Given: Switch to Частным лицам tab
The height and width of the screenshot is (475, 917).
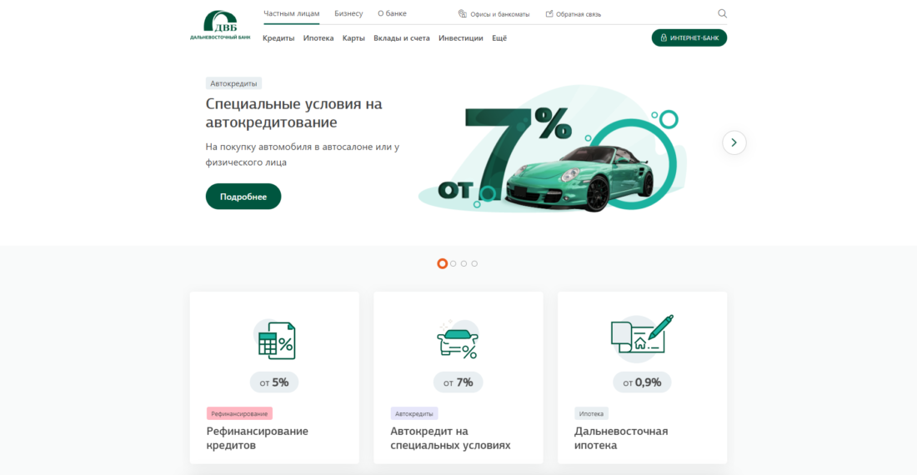Looking at the screenshot, I should (x=291, y=13).
